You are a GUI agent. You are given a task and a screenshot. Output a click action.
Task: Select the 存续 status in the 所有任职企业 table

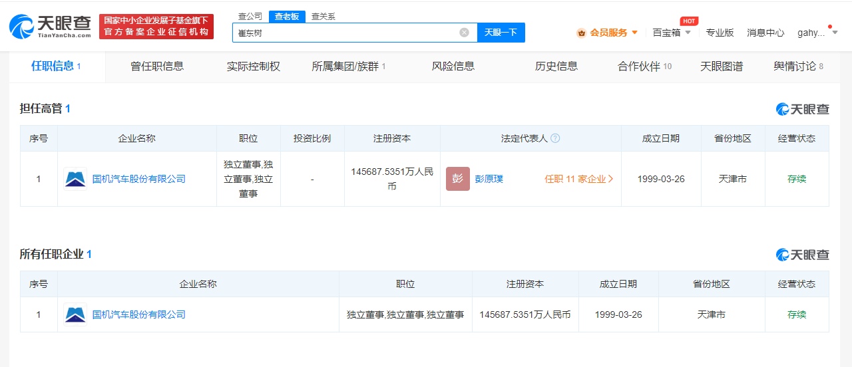pos(797,314)
